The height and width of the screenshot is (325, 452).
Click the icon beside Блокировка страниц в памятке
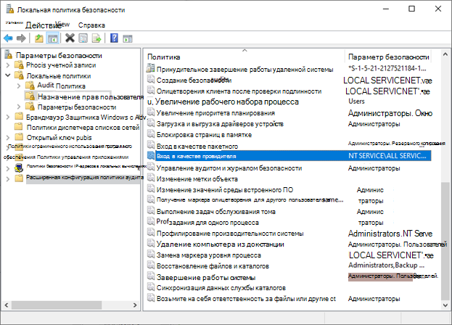pyautogui.click(x=150, y=134)
